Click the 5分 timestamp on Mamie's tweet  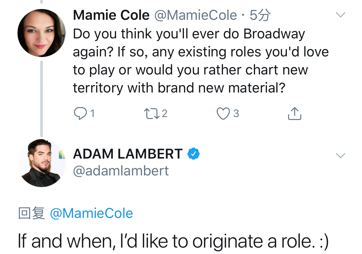tap(260, 15)
